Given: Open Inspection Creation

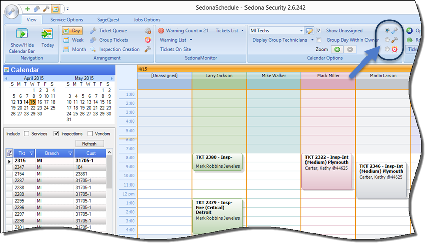Looking at the screenshot, I should pyautogui.click(x=115, y=49).
